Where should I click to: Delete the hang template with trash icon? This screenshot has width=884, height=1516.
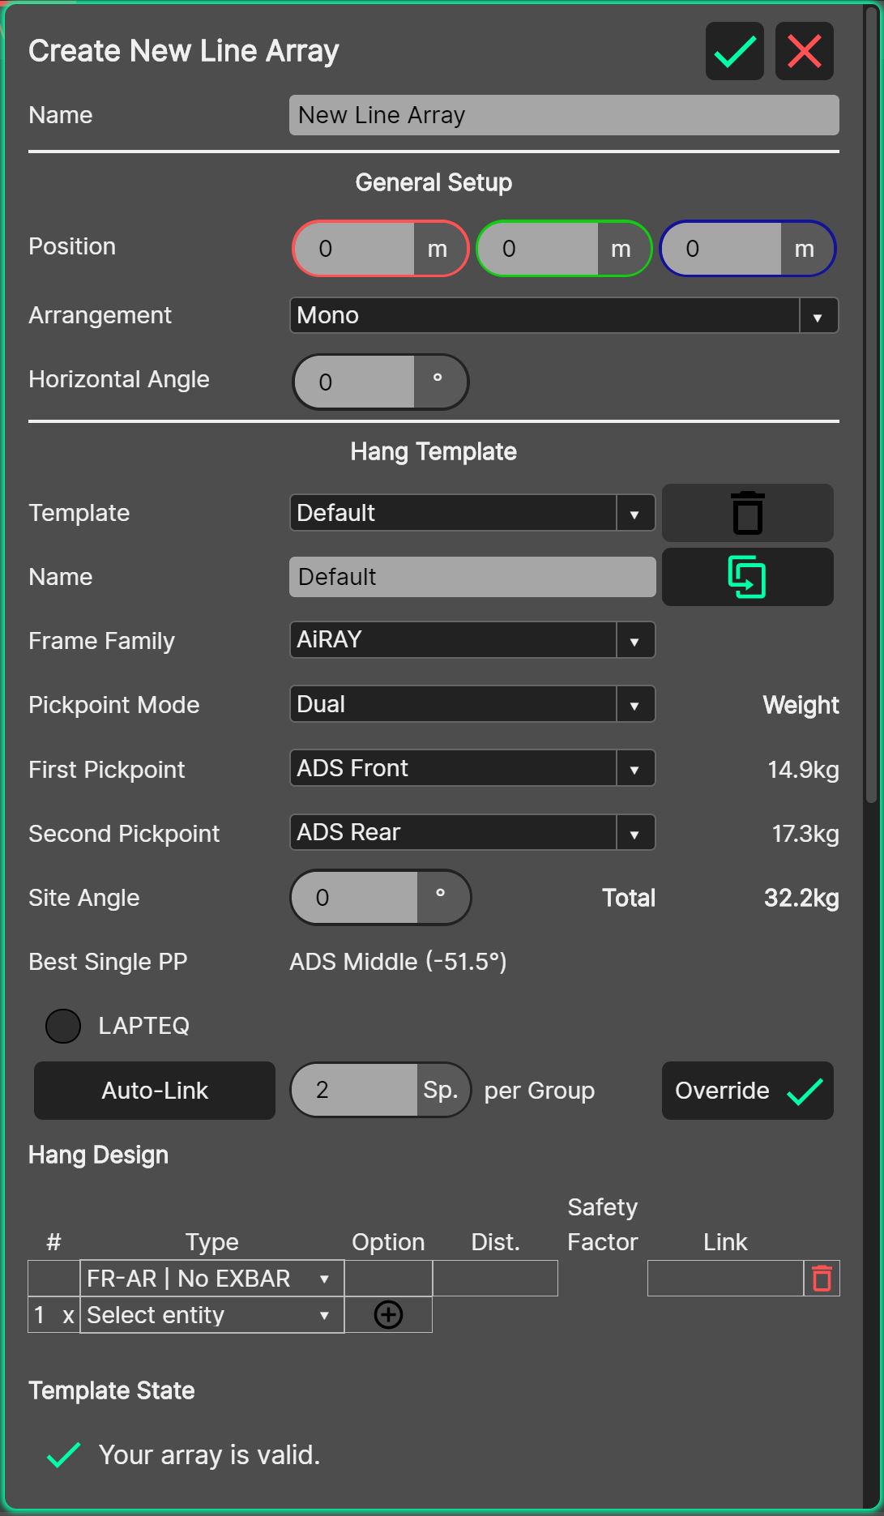[x=747, y=513]
